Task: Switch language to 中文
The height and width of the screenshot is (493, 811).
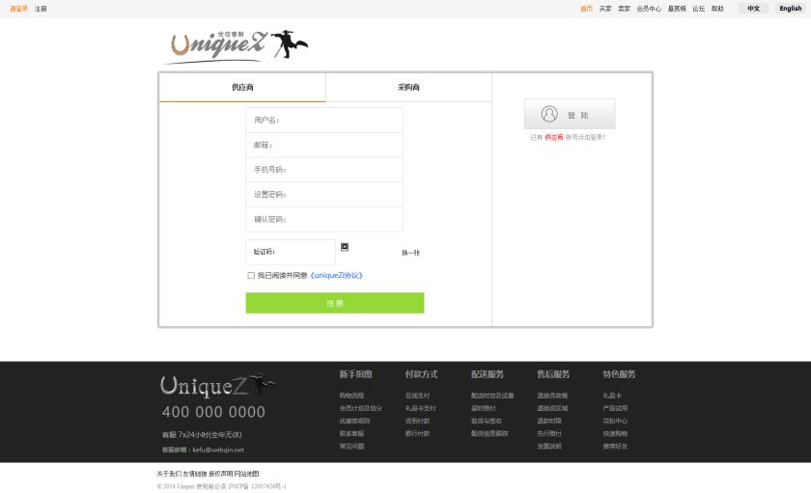Action: point(754,9)
